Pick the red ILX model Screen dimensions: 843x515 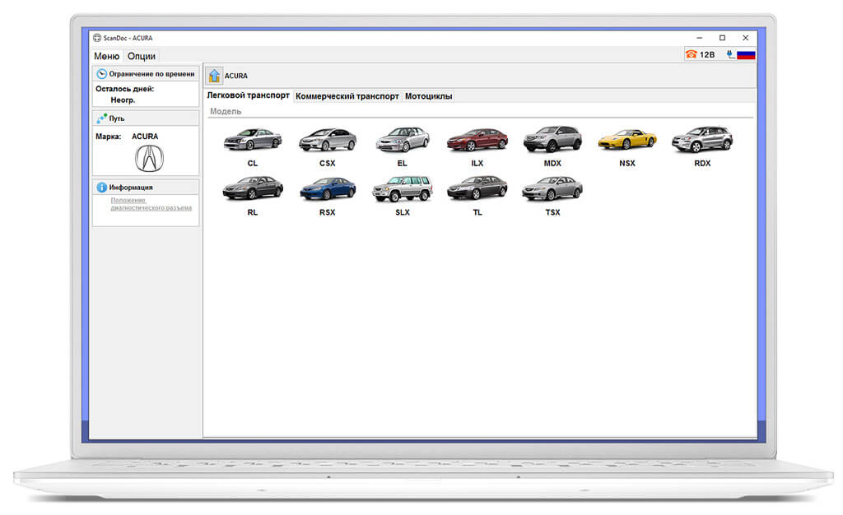pos(477,140)
